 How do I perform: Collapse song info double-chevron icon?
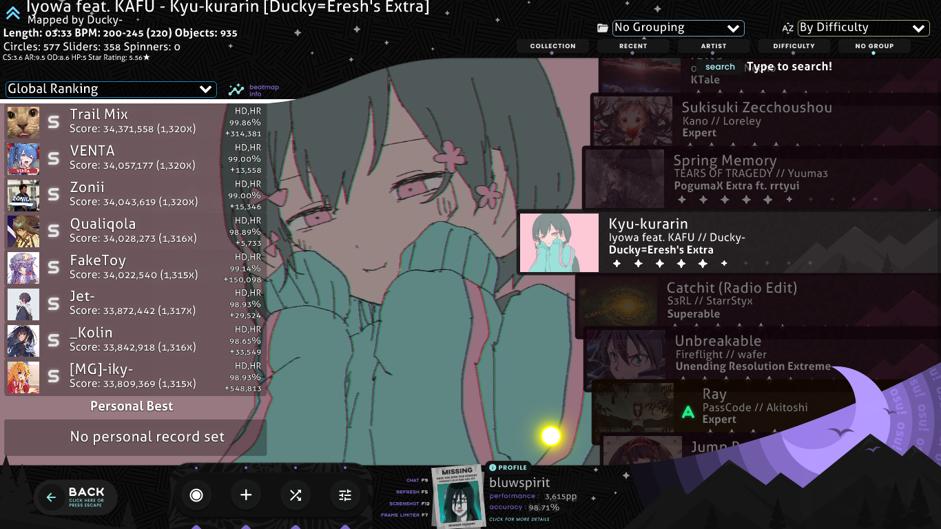(x=12, y=12)
